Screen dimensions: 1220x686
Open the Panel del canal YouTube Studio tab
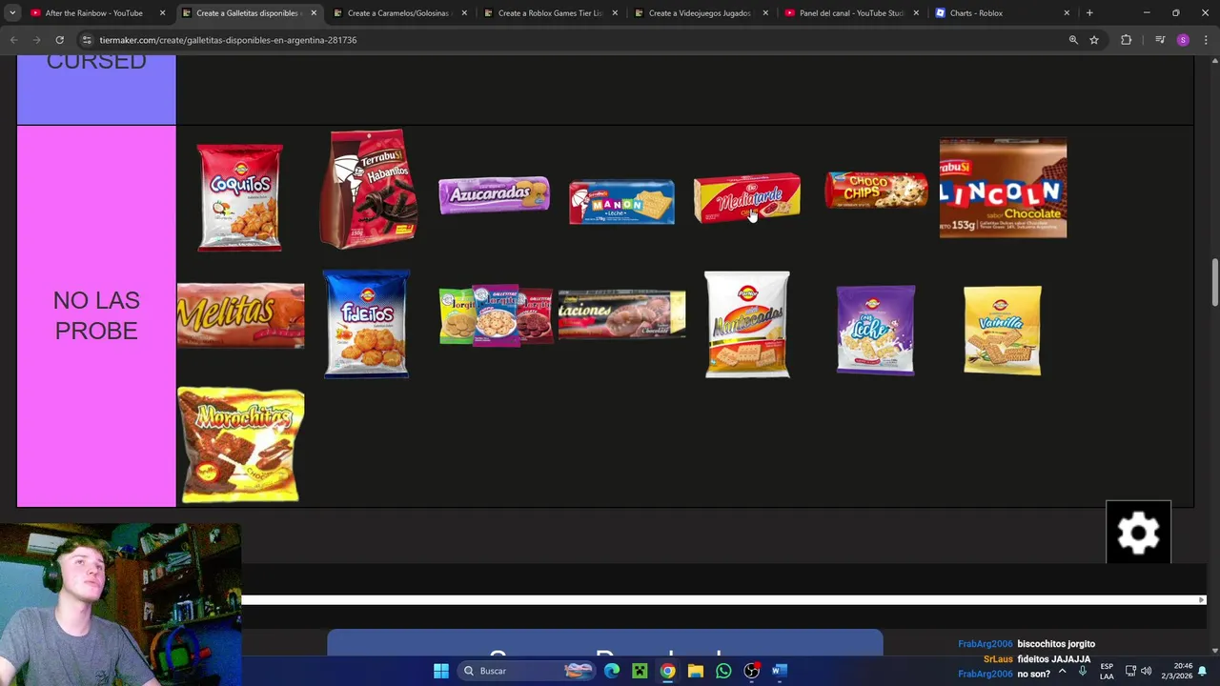coord(851,13)
